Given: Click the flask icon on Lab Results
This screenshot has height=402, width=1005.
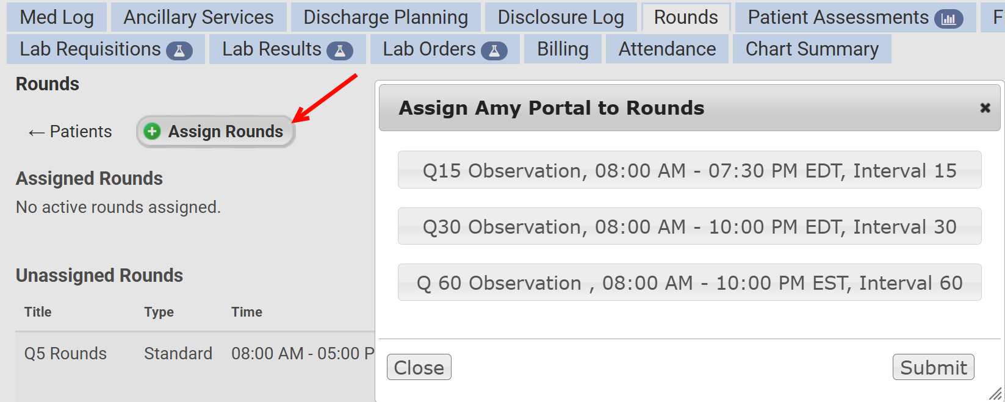Looking at the screenshot, I should (x=340, y=51).
